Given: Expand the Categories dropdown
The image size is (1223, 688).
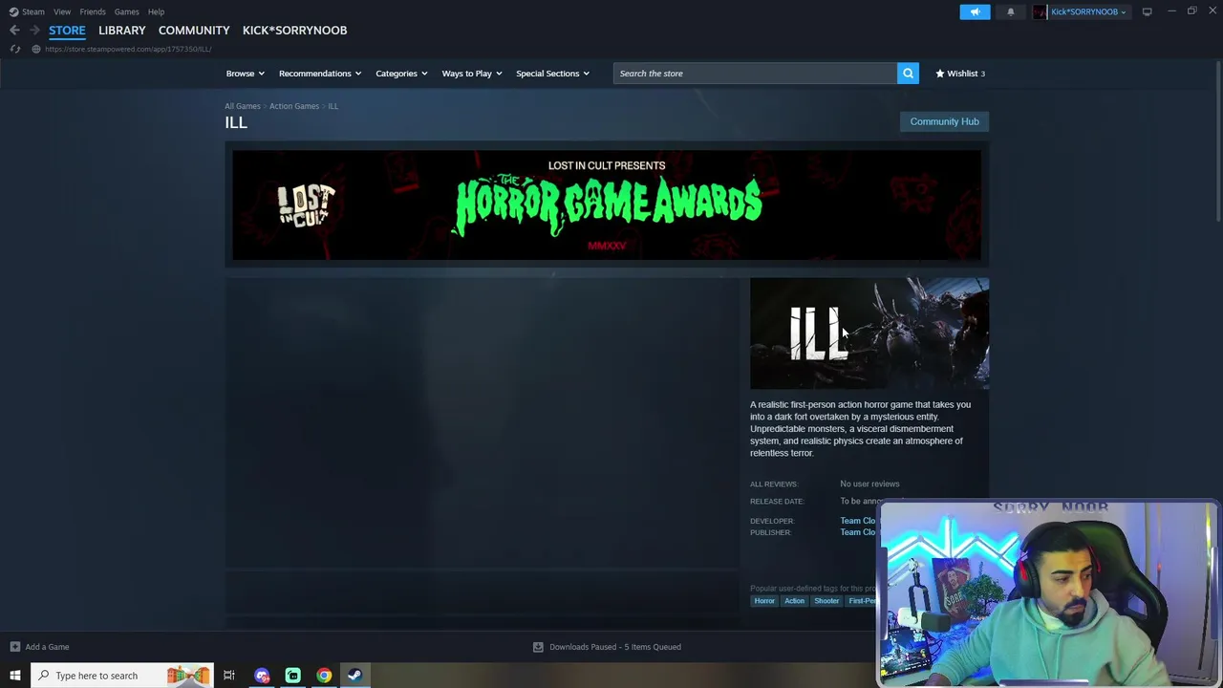Looking at the screenshot, I should [401, 74].
